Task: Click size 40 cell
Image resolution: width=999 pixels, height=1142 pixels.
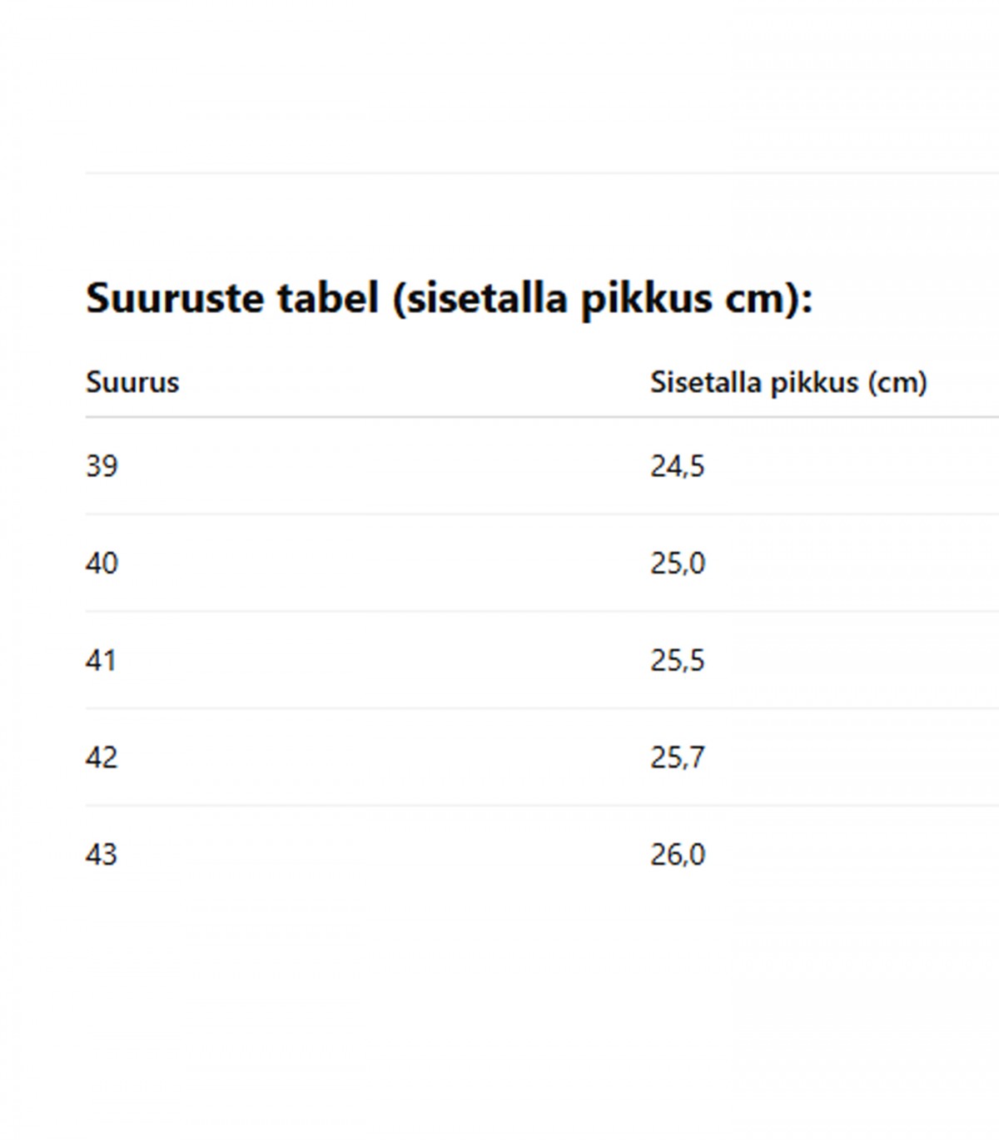Action: (102, 564)
